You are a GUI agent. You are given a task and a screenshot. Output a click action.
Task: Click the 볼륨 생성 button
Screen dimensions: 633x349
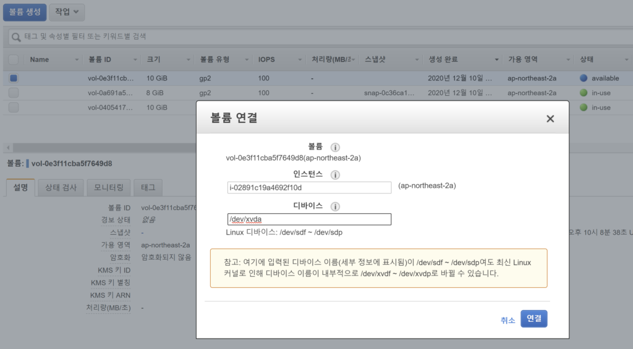pyautogui.click(x=25, y=12)
